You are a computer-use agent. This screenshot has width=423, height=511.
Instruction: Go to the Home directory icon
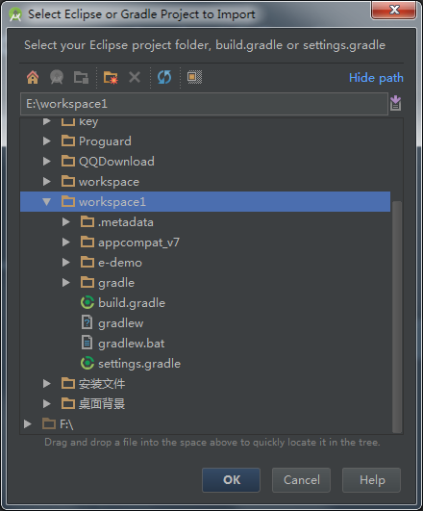point(33,78)
